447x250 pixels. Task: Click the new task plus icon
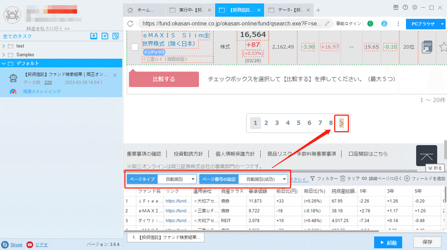105,36
